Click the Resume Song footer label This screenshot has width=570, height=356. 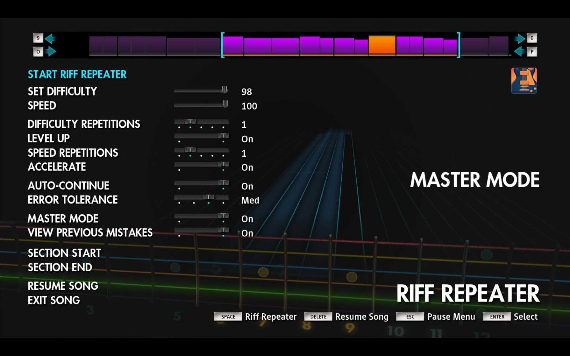(362, 316)
